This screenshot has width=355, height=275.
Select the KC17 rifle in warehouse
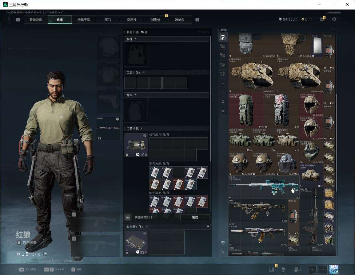click(x=258, y=234)
